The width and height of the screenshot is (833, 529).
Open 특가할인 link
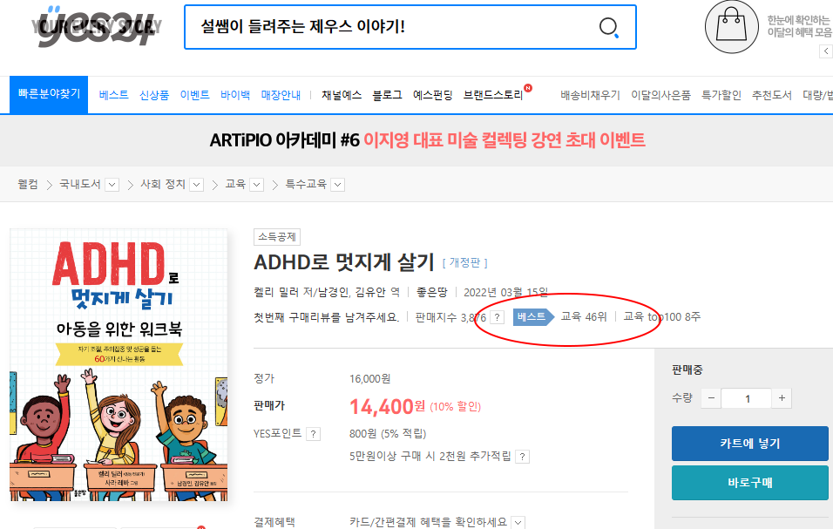[721, 94]
